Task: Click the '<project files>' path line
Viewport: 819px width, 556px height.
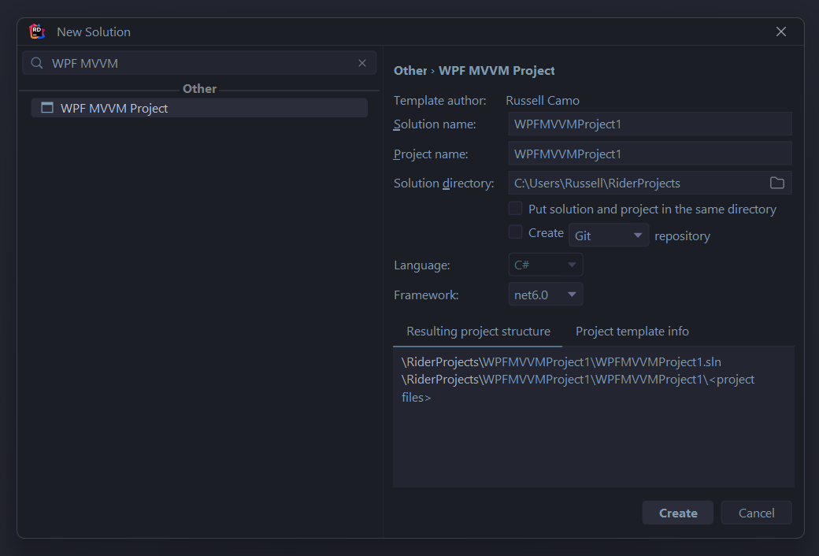Action: tap(578, 388)
